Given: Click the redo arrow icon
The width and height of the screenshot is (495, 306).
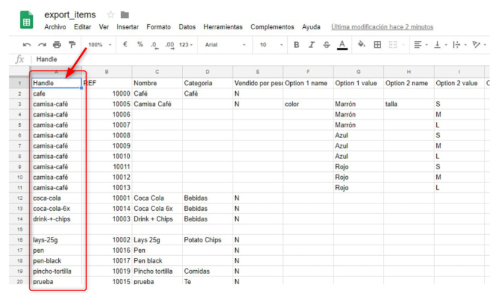Looking at the screenshot, I should 42,45.
